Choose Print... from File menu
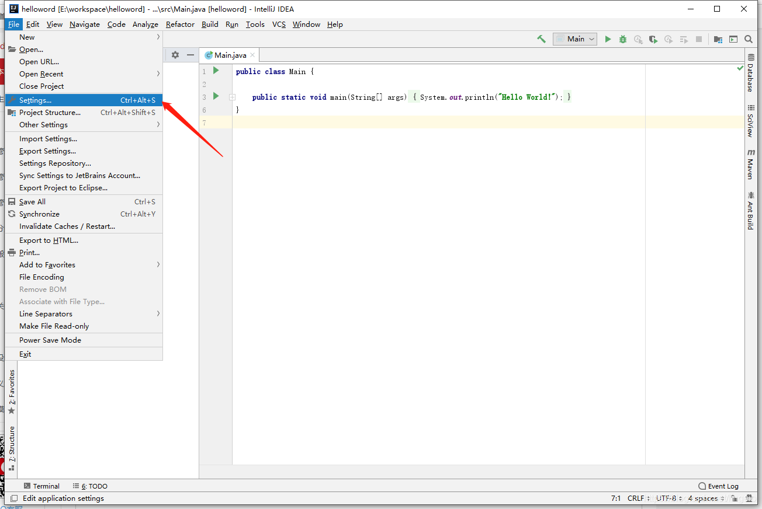 [x=84, y=252]
